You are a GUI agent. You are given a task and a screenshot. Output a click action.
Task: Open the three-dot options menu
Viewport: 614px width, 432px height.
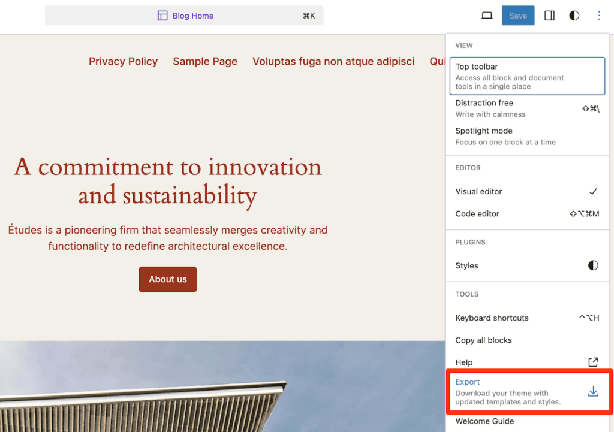(x=598, y=16)
